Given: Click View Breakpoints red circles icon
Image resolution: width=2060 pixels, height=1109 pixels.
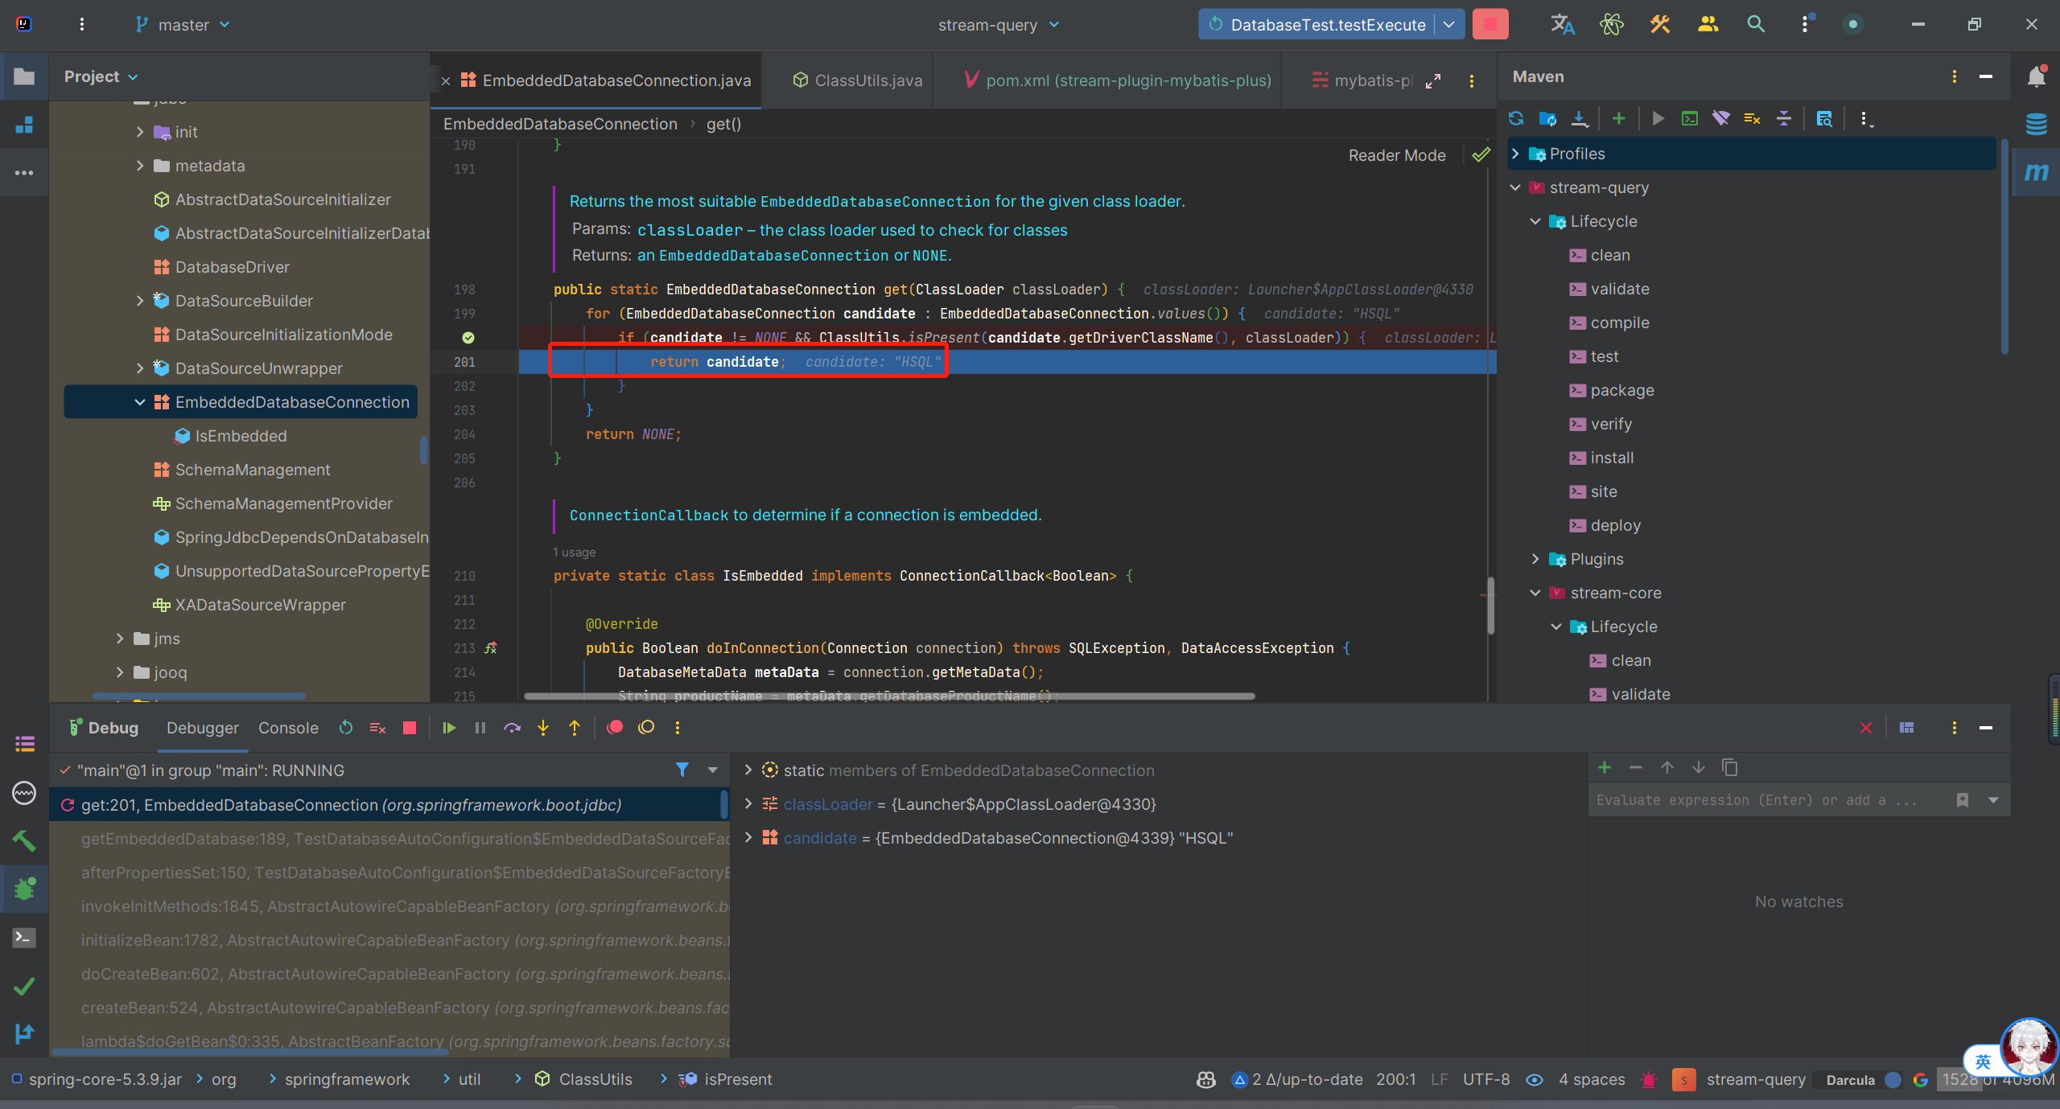Looking at the screenshot, I should [x=615, y=728].
